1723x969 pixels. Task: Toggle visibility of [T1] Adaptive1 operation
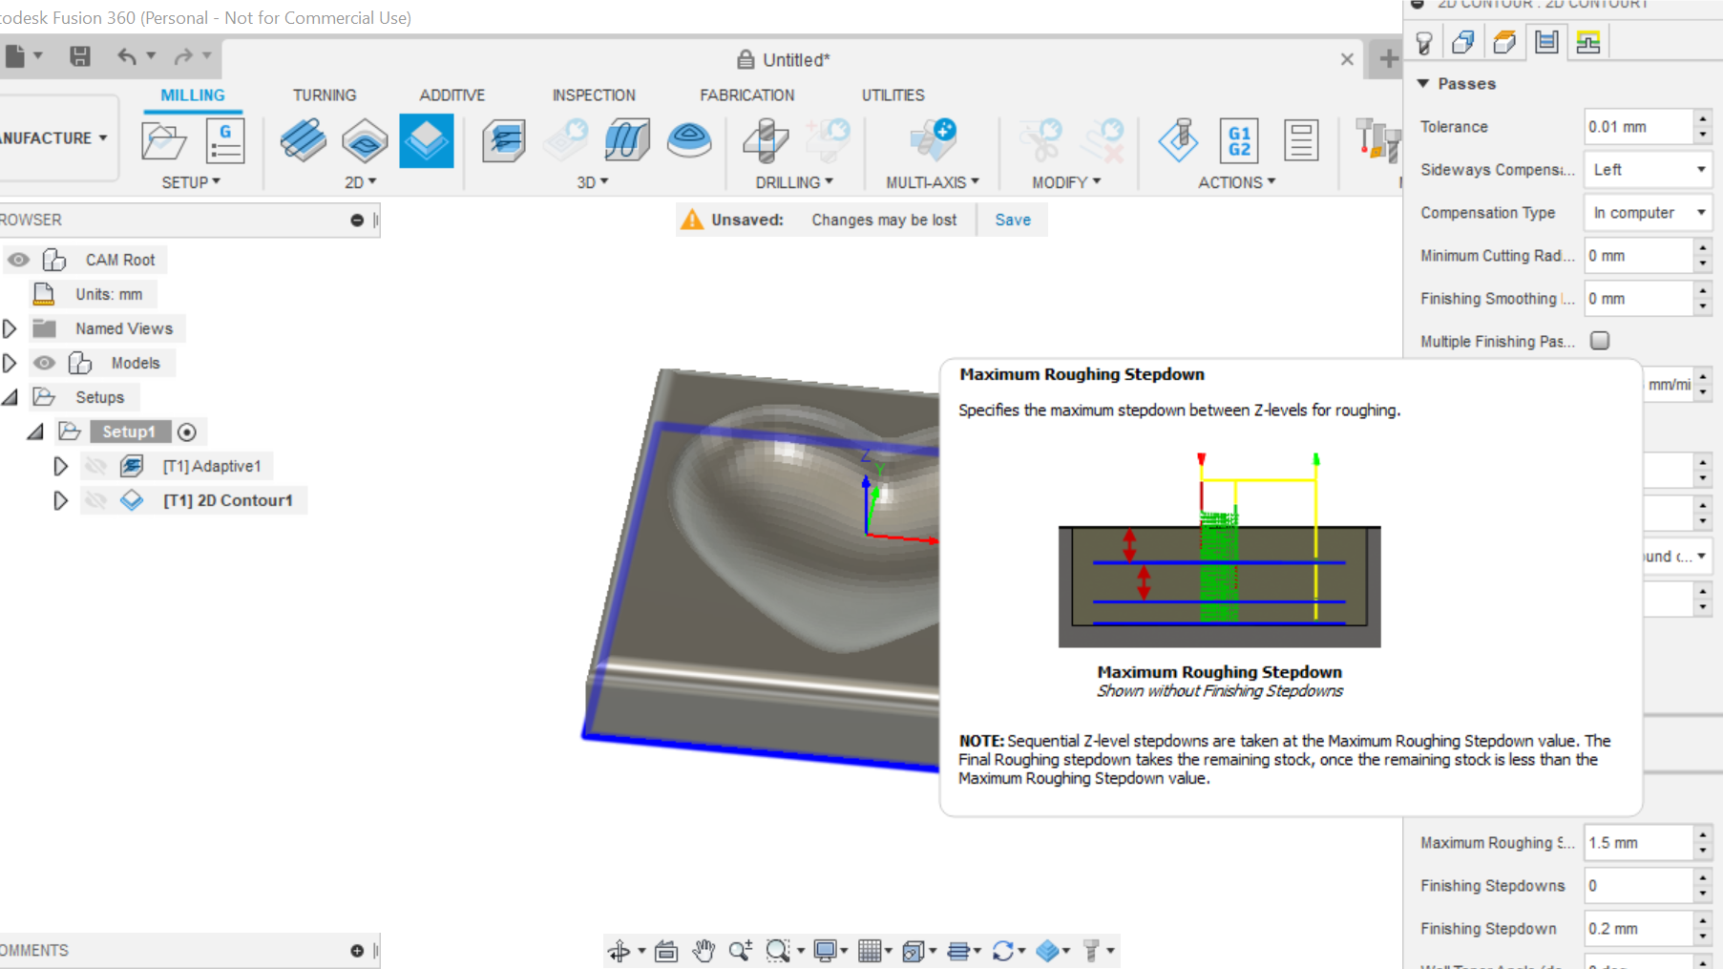click(x=95, y=466)
